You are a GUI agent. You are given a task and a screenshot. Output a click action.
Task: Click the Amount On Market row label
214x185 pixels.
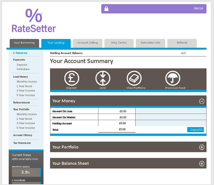(64, 117)
